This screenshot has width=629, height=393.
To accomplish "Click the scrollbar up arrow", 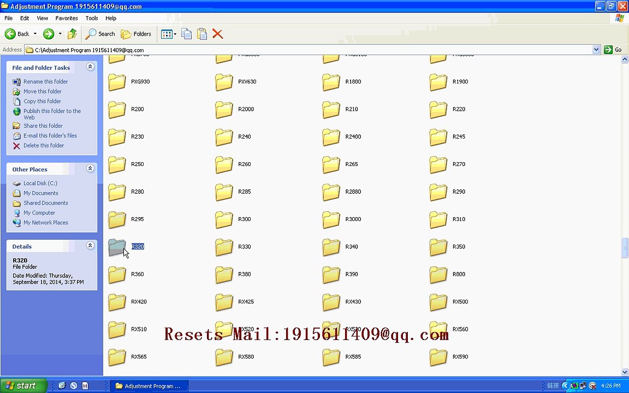I will coord(625,59).
